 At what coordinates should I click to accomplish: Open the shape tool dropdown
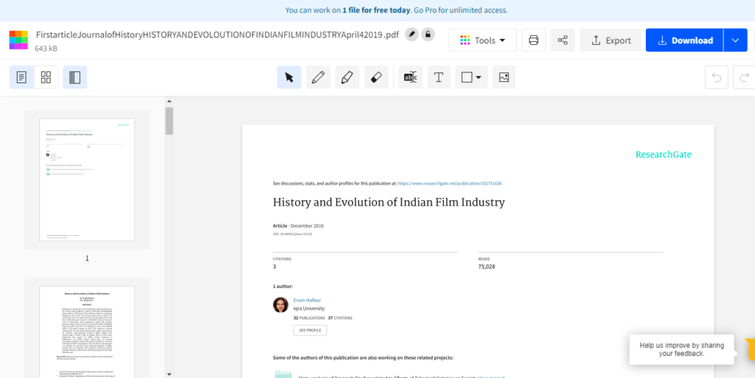(x=471, y=77)
